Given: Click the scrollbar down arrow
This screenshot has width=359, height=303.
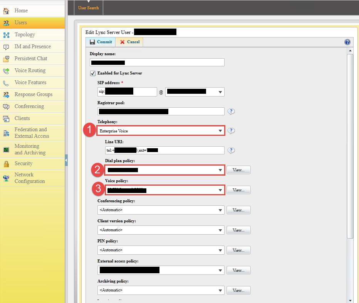Looking at the screenshot, I should pyautogui.click(x=350, y=300).
